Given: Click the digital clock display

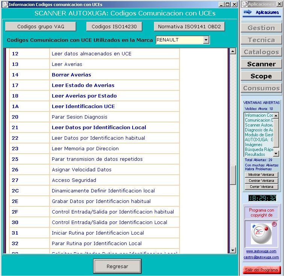Looking at the screenshot, I should (x=262, y=198).
